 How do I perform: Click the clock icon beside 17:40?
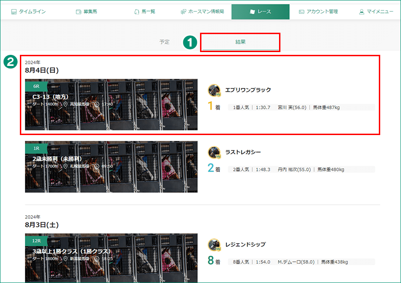(97, 104)
